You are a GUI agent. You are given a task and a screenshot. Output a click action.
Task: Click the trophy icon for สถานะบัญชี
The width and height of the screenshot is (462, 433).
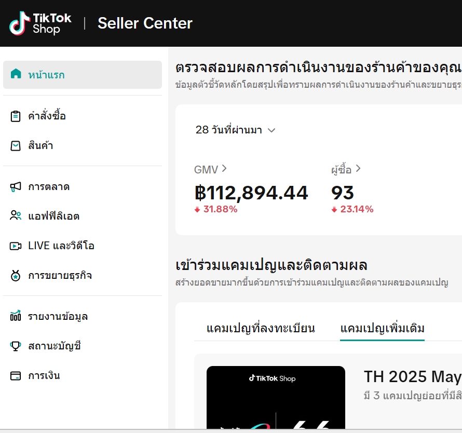point(16,346)
